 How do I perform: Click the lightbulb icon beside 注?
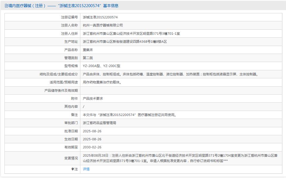tap(73, 169)
